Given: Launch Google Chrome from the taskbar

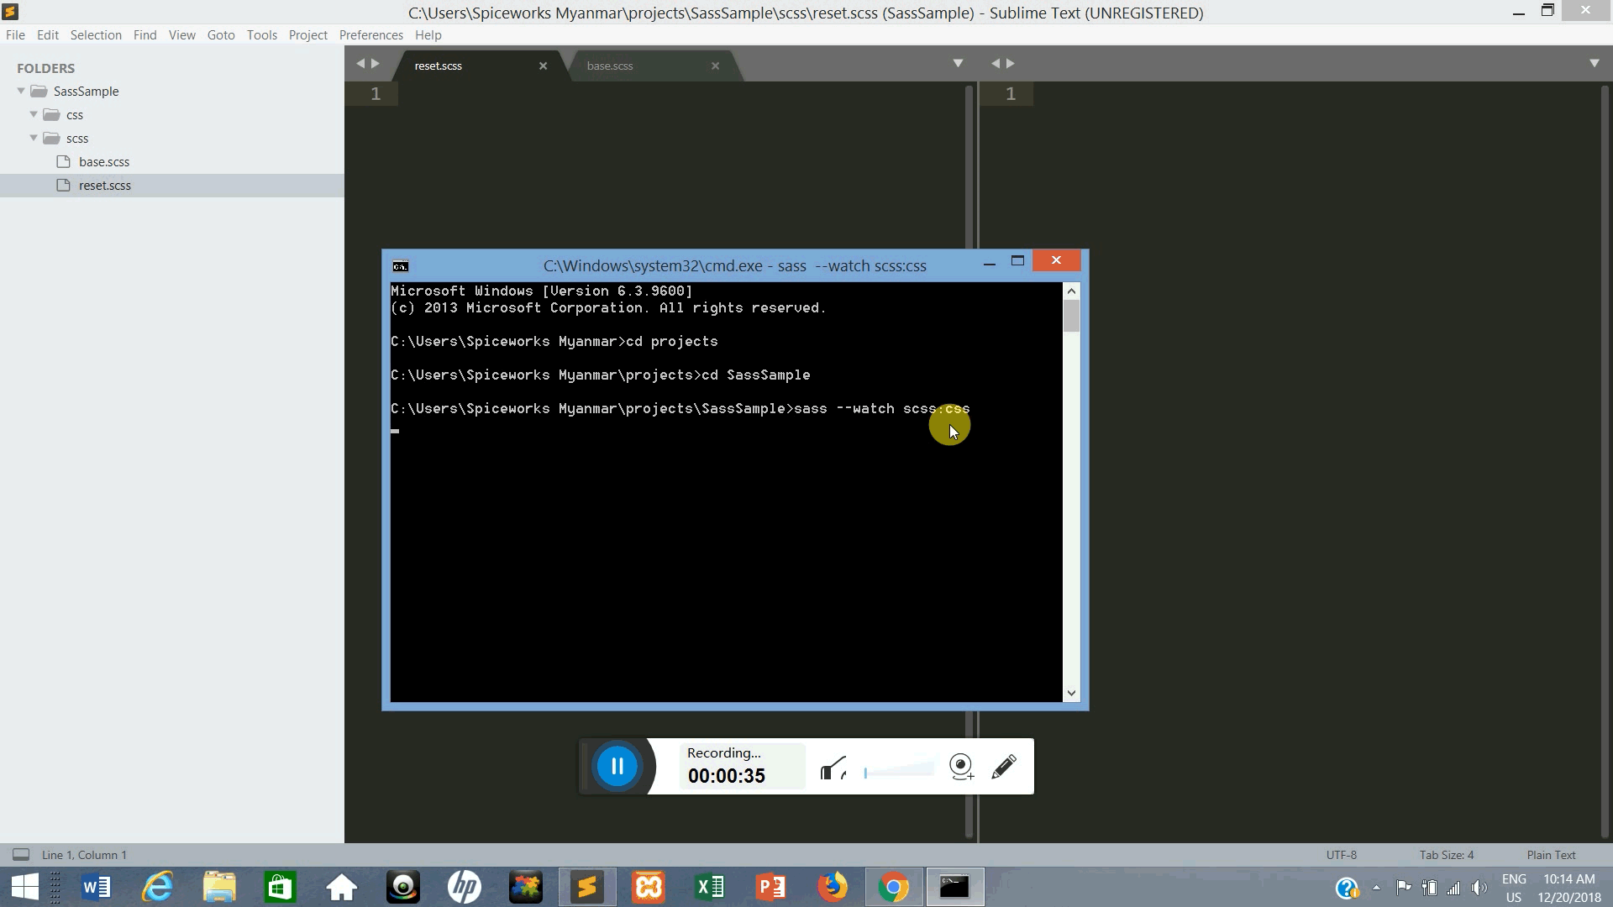Looking at the screenshot, I should point(893,887).
